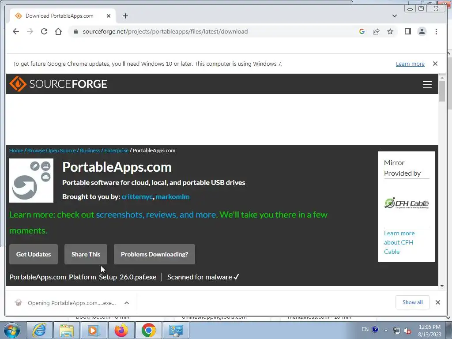The width and height of the screenshot is (452, 339).
Task: Show hidden system tray icons
Action: tap(386, 331)
